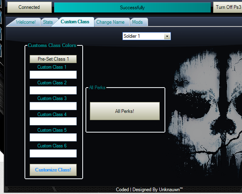Click the Coded | Designed By Unknauwn footer text
242x194 pixels.
149,190
